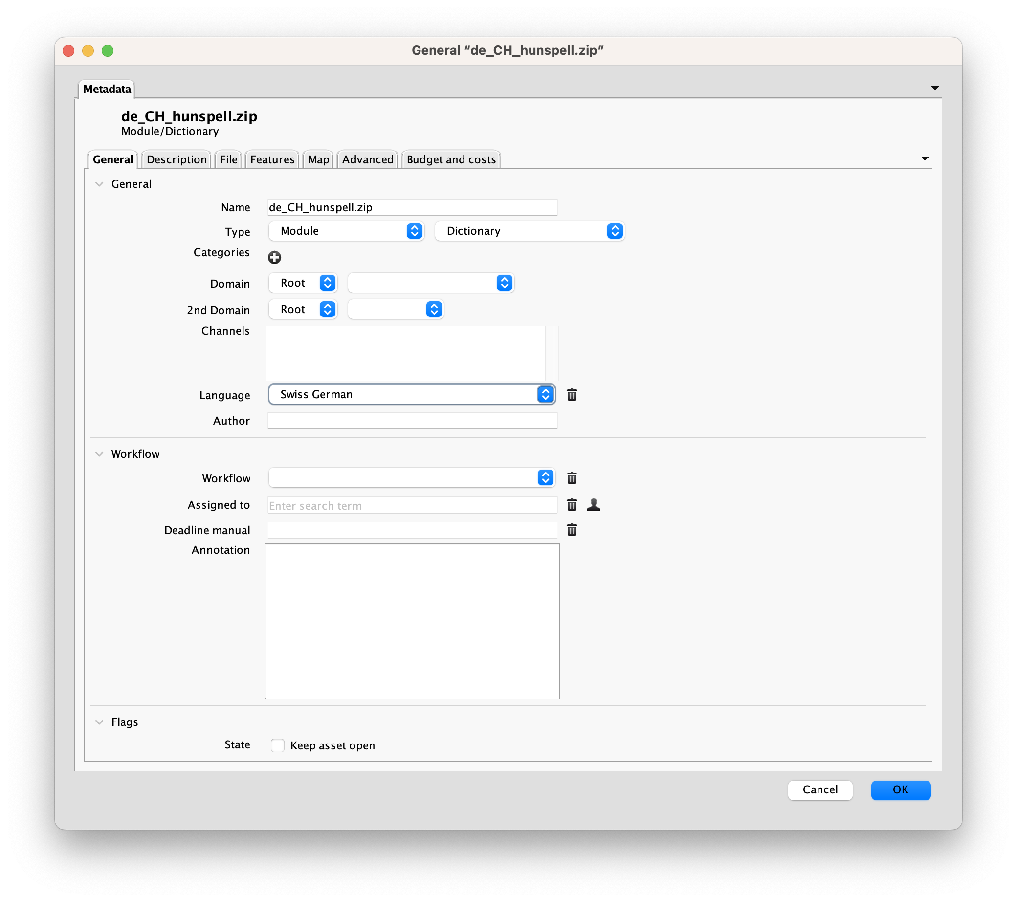The width and height of the screenshot is (1017, 902).
Task: Open the Metadata panel arrow menu
Action: pos(934,88)
